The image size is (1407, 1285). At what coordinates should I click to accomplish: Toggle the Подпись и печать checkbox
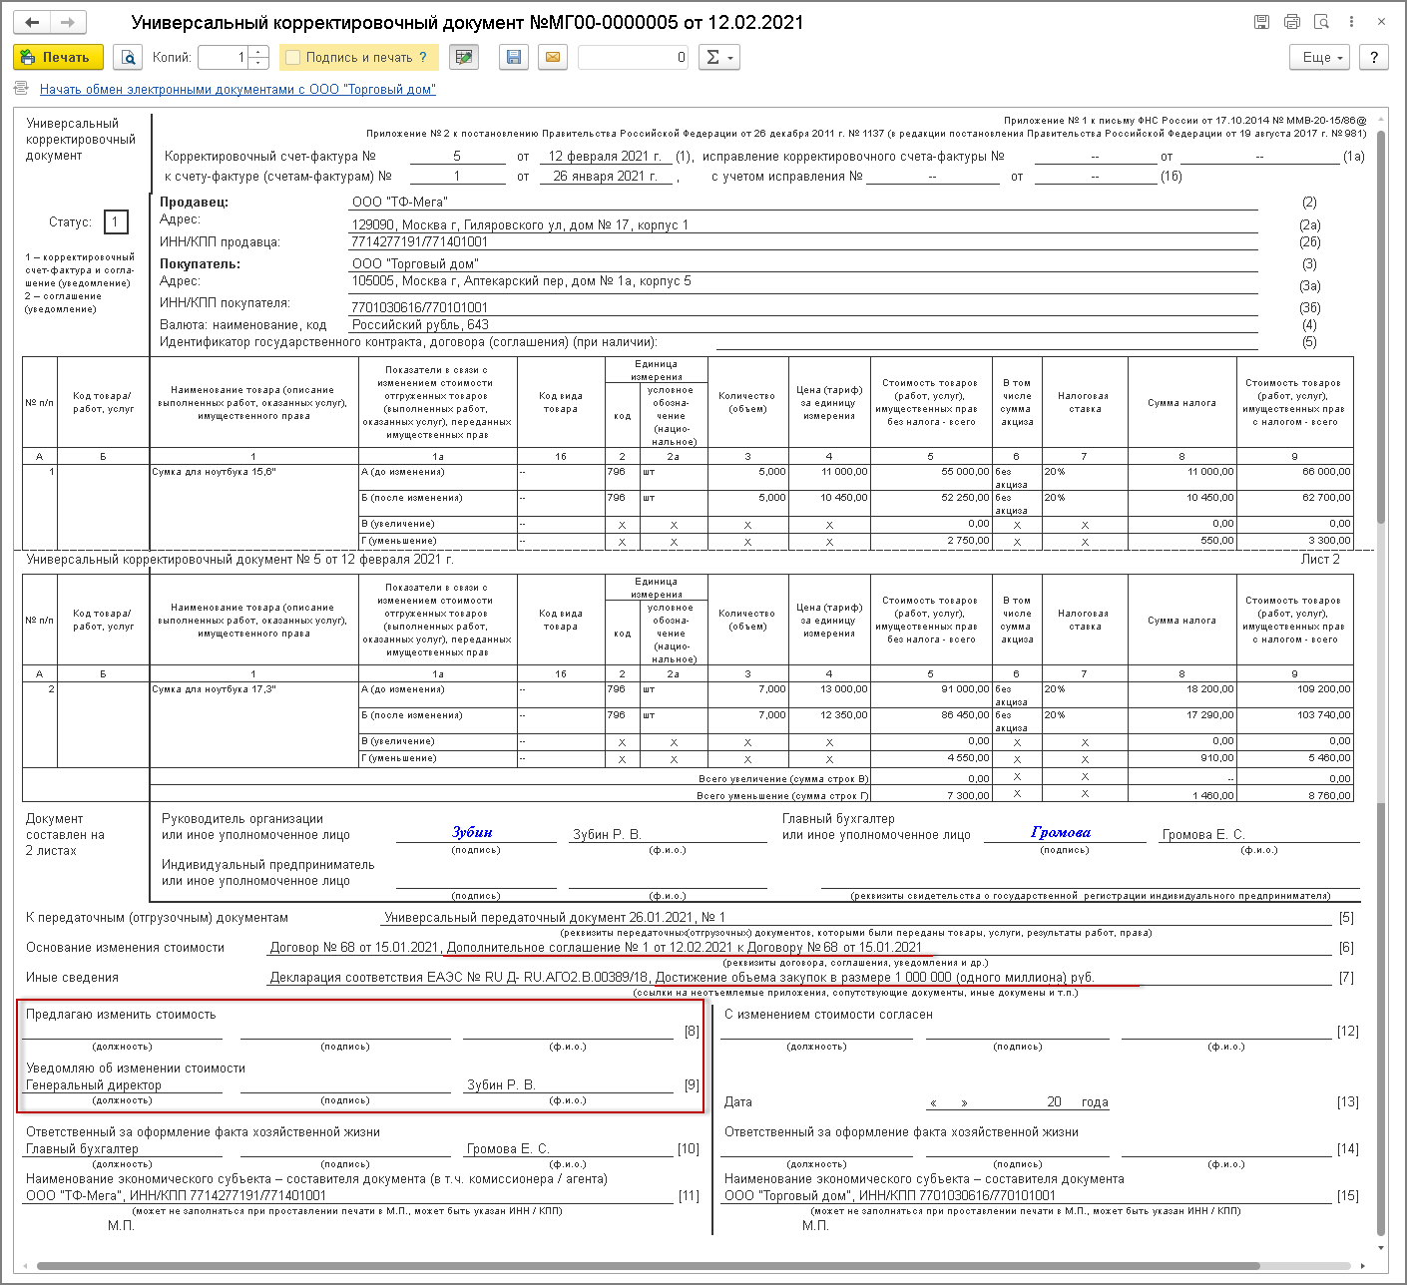(x=293, y=58)
